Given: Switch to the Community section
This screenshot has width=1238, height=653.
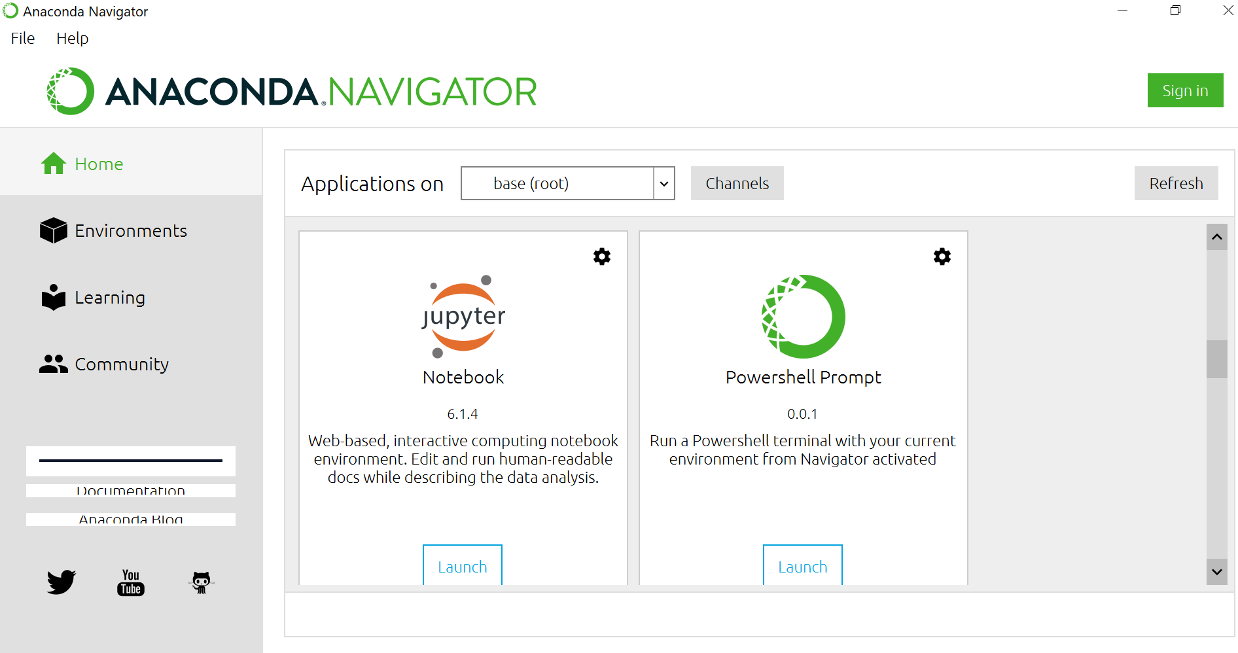Looking at the screenshot, I should 131,364.
